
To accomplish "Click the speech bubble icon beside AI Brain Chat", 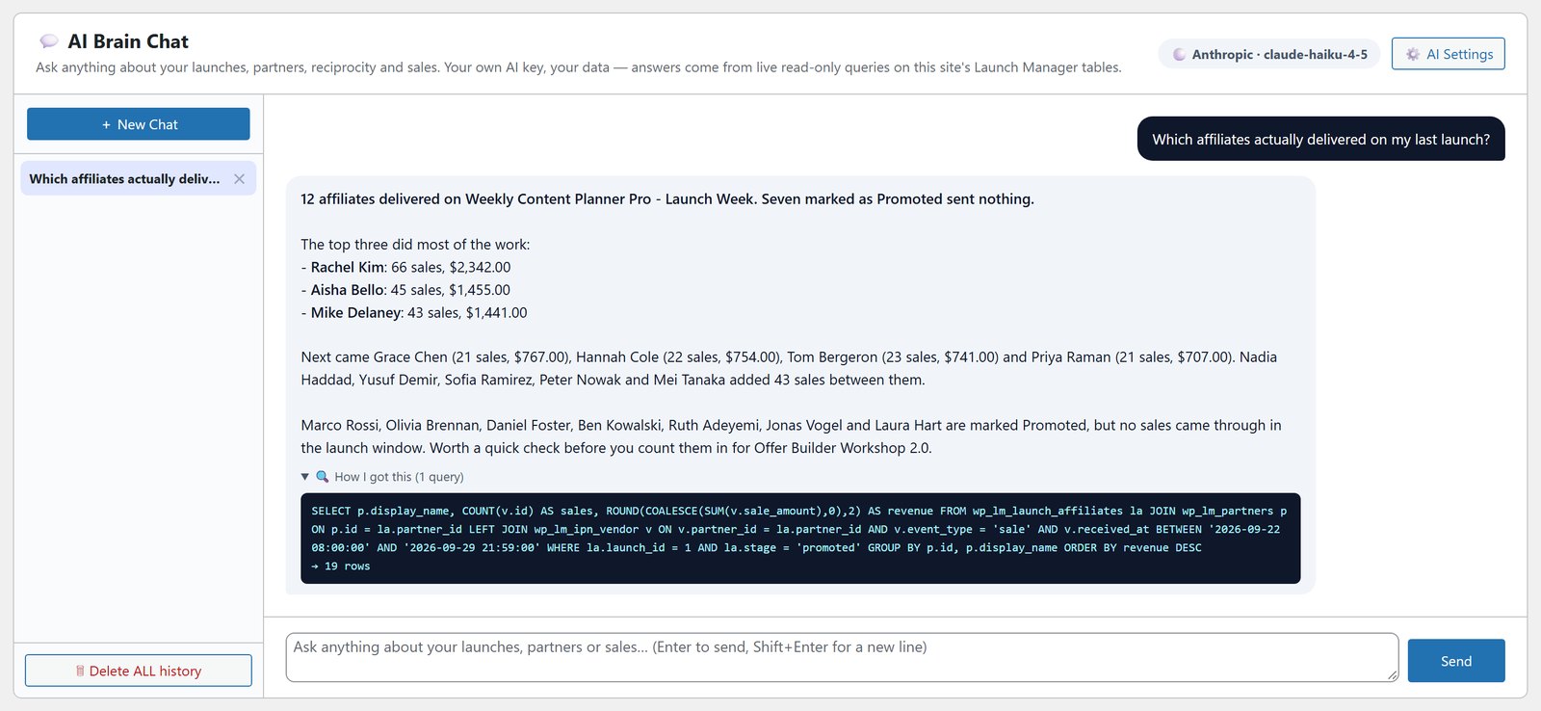I will coord(49,41).
